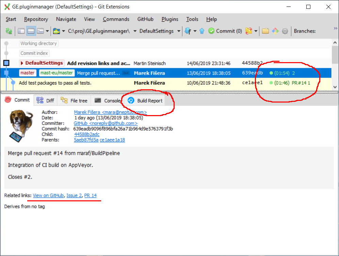Open Git Extensions settings gear icon
339x256 pixels.
pyautogui.click(x=285, y=31)
